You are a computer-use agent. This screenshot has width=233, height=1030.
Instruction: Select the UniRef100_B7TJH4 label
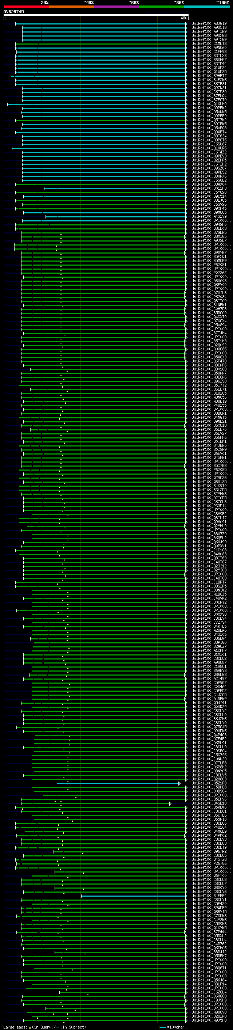[x=209, y=333]
